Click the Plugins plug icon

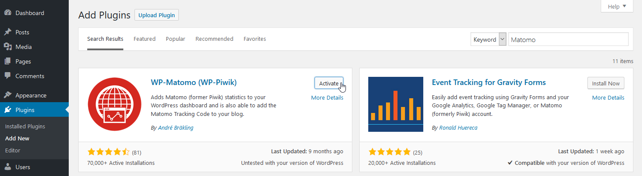tap(8, 110)
